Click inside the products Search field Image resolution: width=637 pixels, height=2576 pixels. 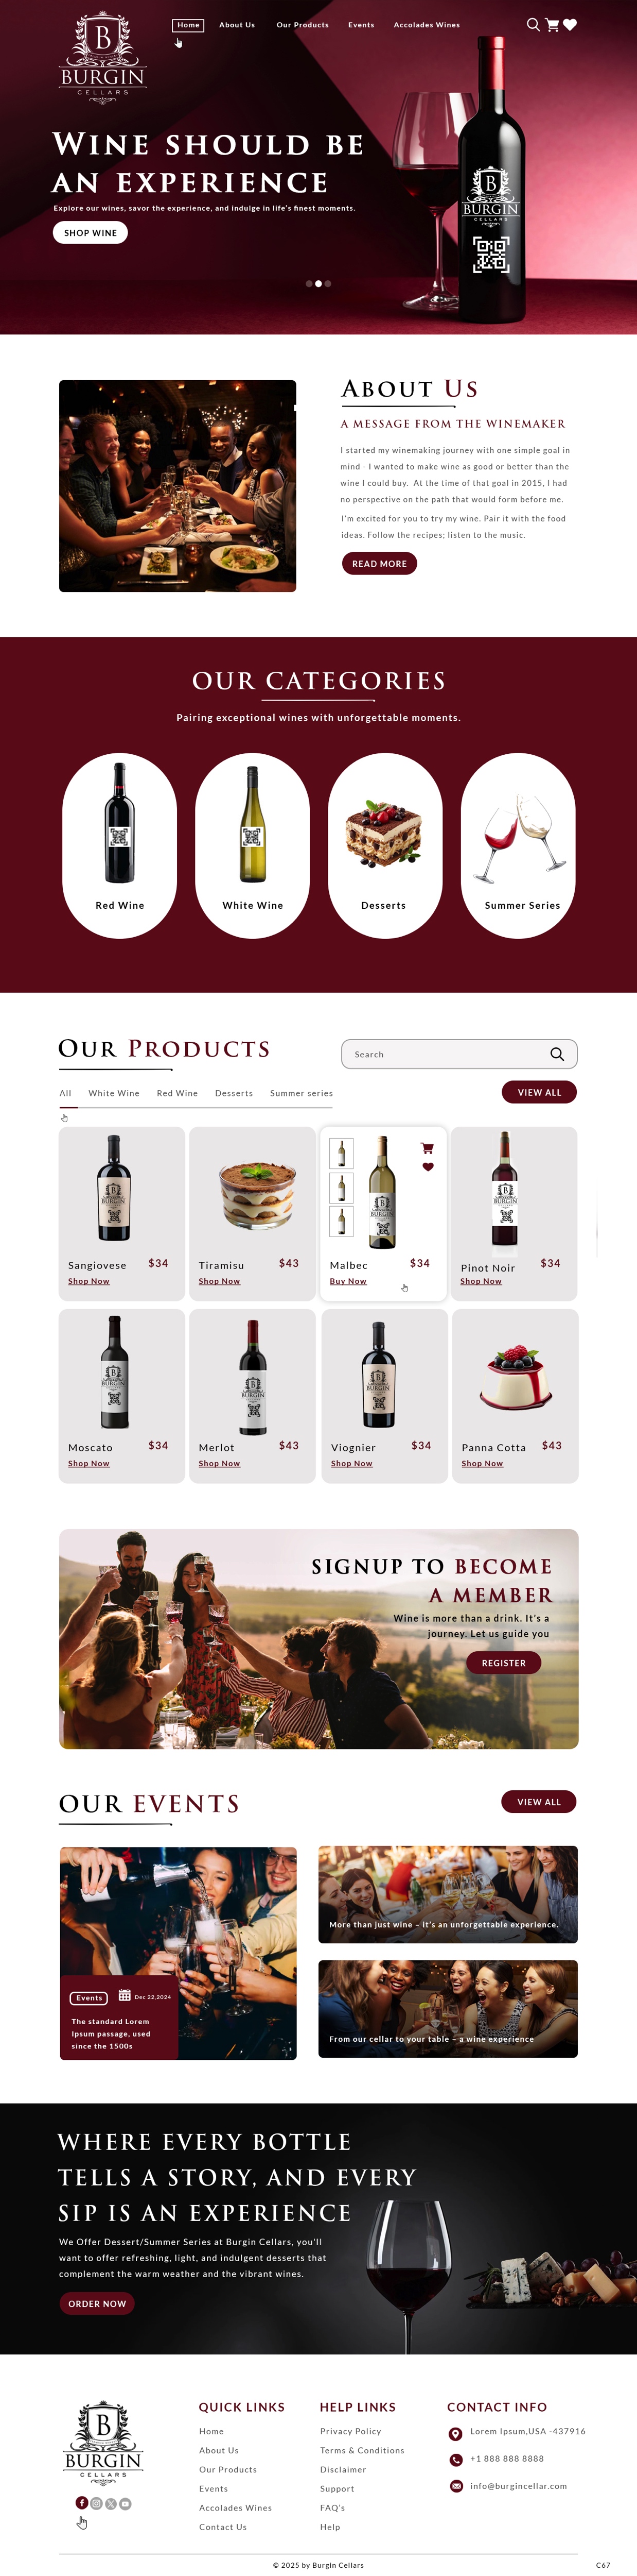444,1054
